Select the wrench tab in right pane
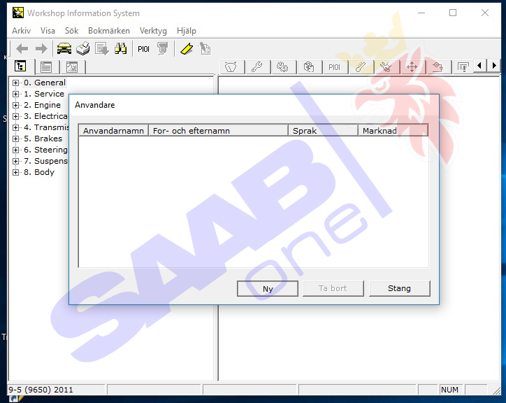The height and width of the screenshot is (403, 506). pyautogui.click(x=256, y=66)
